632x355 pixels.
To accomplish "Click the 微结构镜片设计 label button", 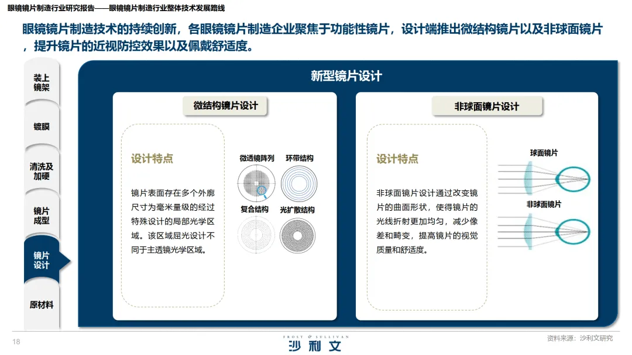I will point(225,106).
